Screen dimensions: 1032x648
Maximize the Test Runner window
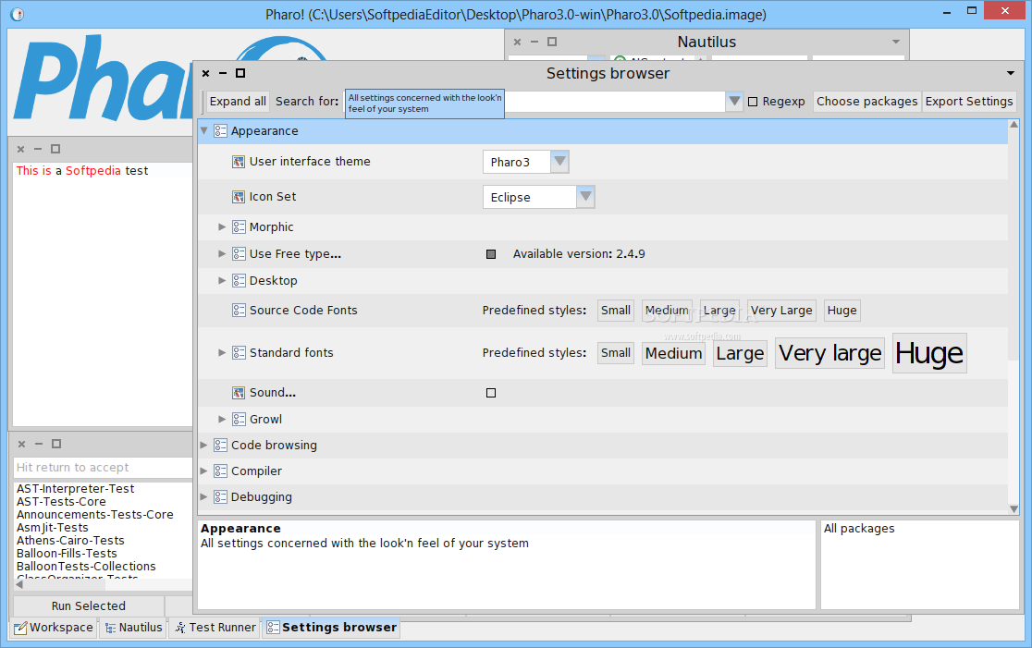point(55,444)
